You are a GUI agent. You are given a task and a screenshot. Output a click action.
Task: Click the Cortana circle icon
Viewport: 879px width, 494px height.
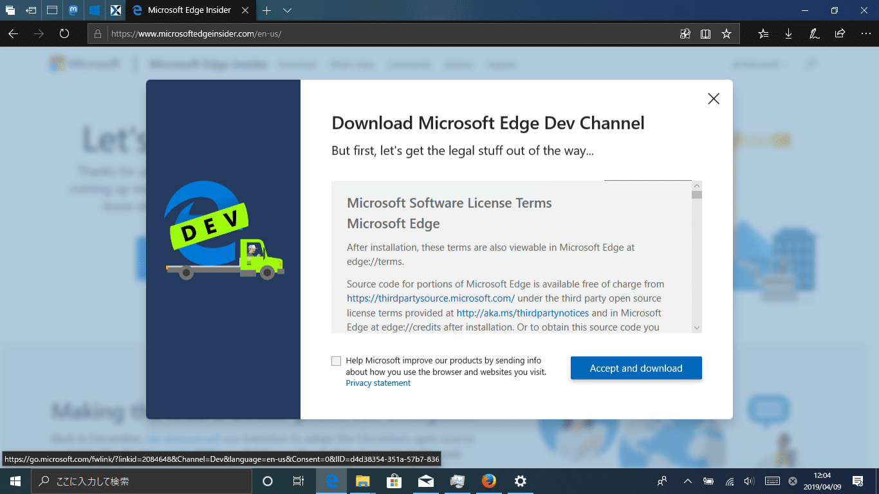click(x=268, y=481)
